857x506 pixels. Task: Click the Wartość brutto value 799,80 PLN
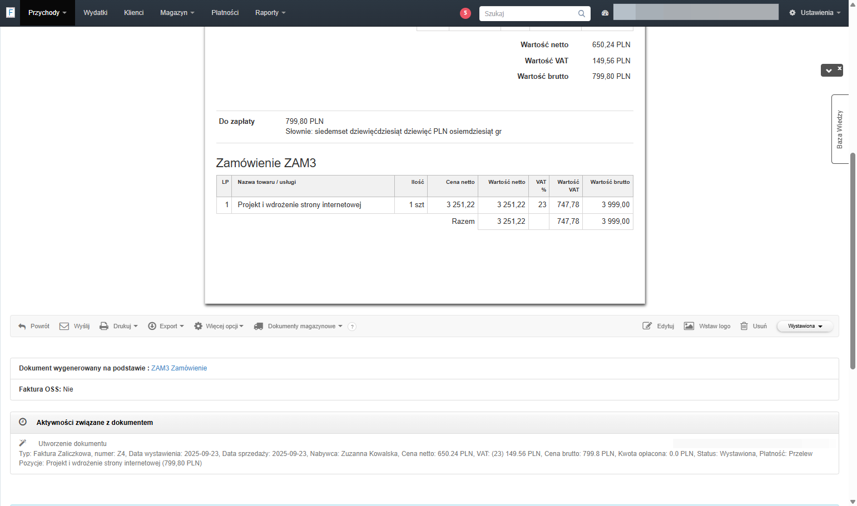point(611,77)
